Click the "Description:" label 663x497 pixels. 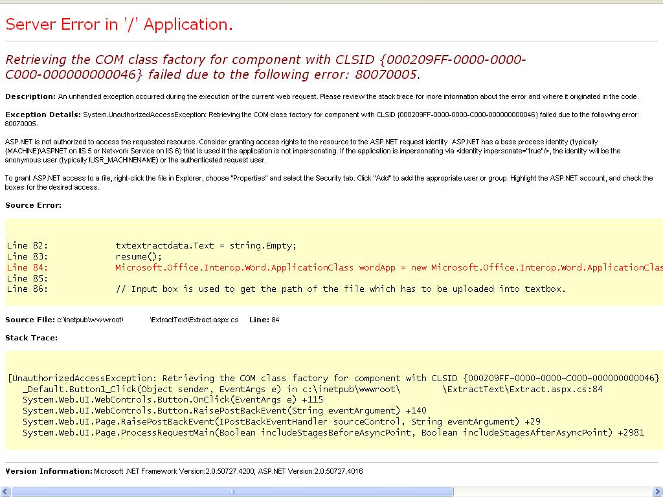[x=30, y=96]
